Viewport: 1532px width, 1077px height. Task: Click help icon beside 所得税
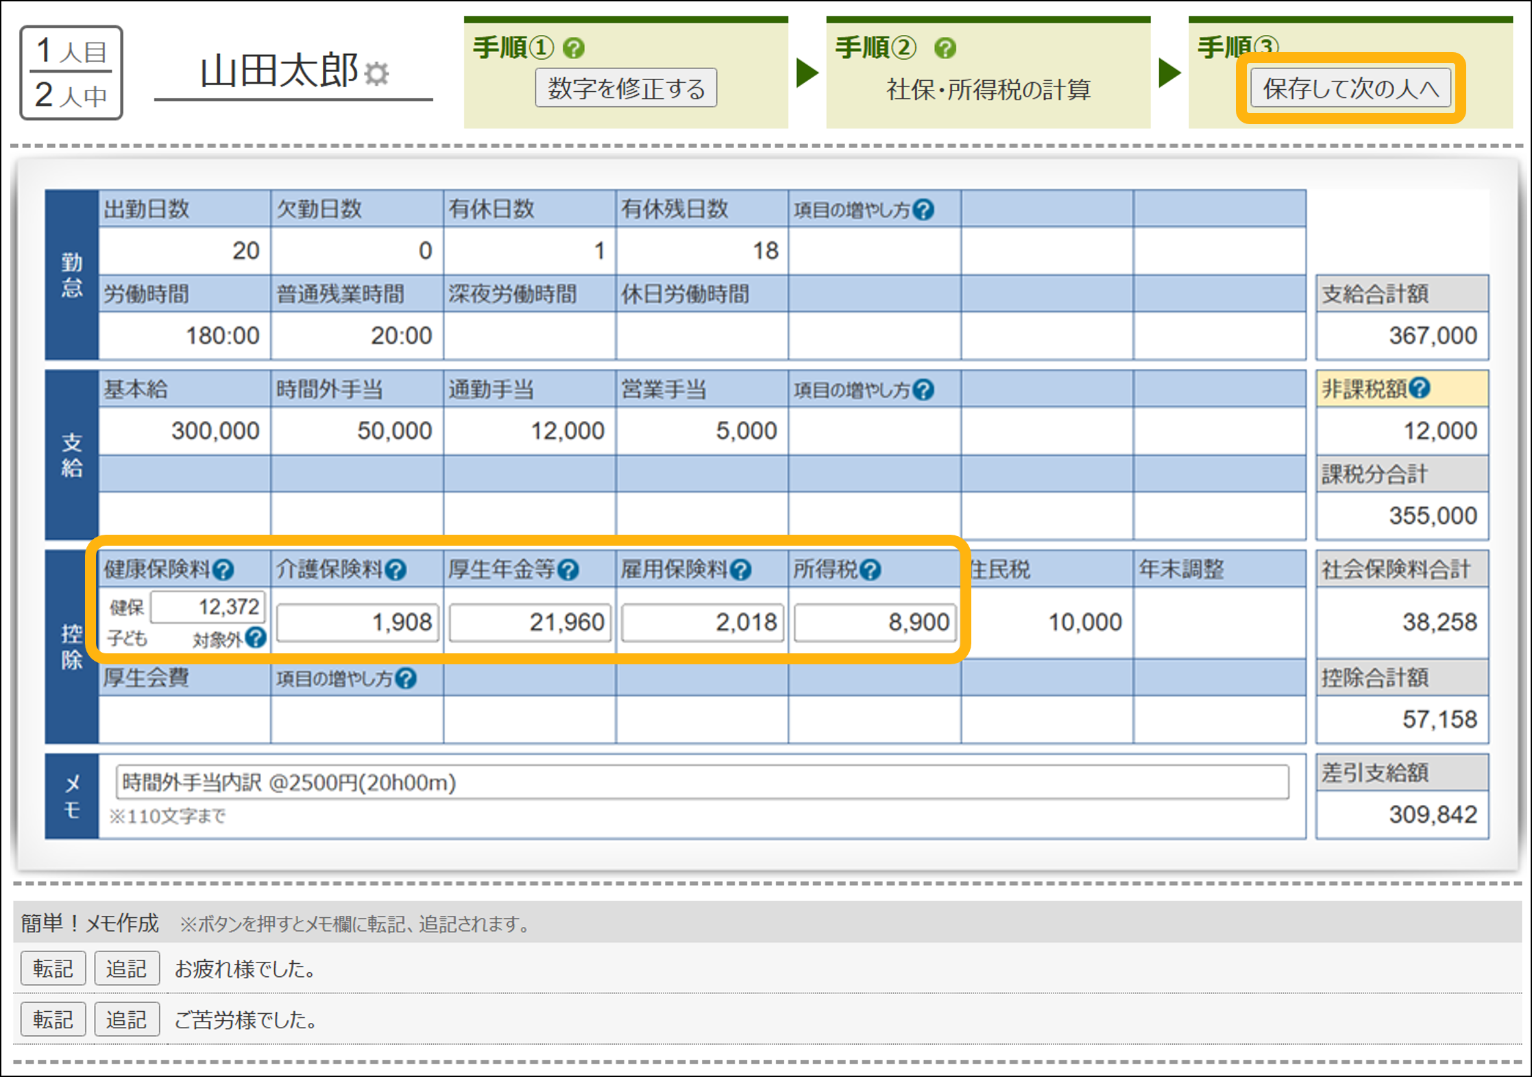coord(870,570)
